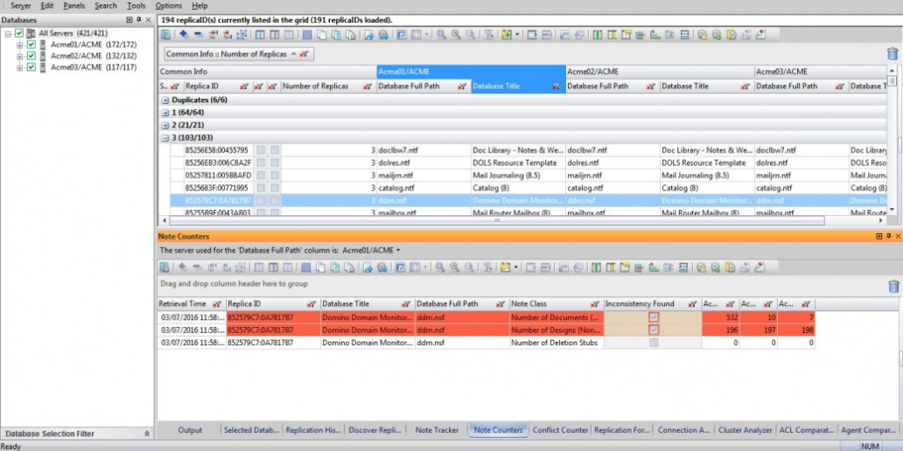Expand the Acme02/ACME tree node

tap(20, 56)
